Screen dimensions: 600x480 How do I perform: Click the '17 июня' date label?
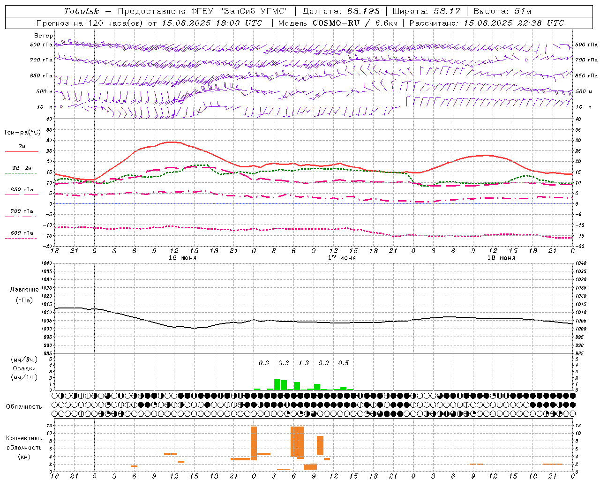tap(342, 258)
